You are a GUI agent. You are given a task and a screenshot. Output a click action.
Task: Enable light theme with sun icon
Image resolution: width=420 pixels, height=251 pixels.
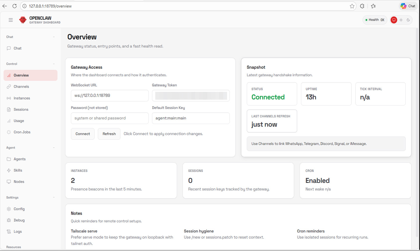(401, 20)
